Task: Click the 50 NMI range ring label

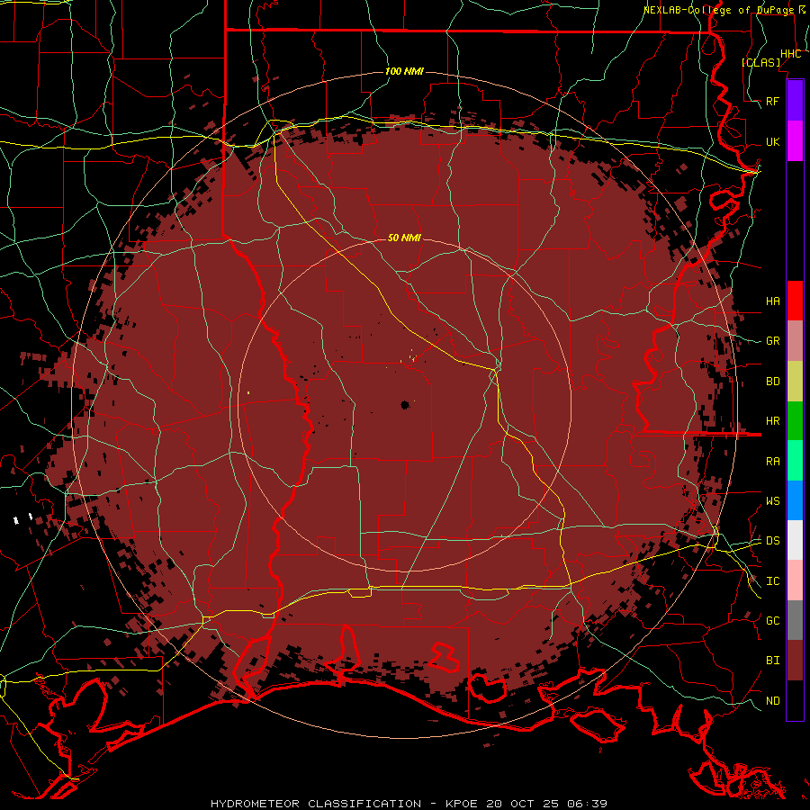Action: click(x=404, y=238)
